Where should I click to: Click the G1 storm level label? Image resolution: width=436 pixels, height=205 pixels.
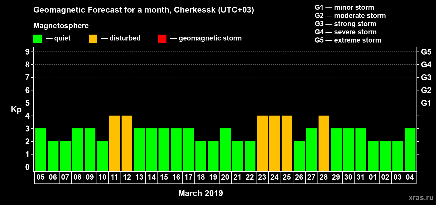tap(426, 103)
